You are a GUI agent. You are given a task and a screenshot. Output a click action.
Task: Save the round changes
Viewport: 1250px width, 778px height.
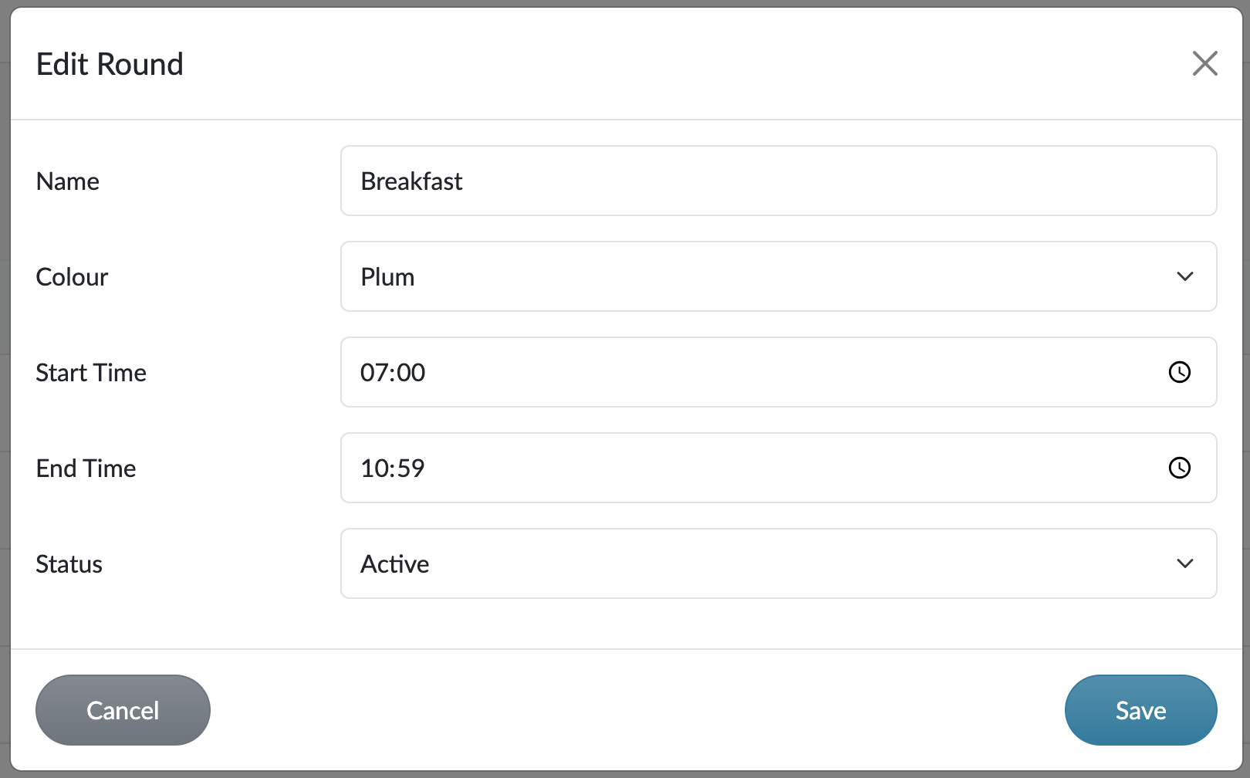pos(1140,710)
